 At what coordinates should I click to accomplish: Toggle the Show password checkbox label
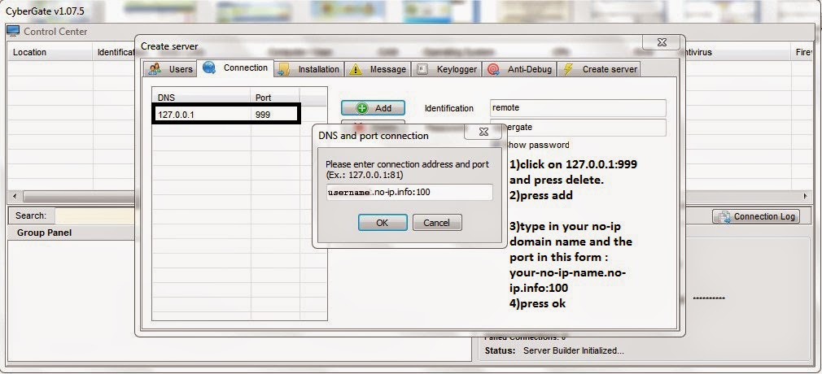[539, 145]
